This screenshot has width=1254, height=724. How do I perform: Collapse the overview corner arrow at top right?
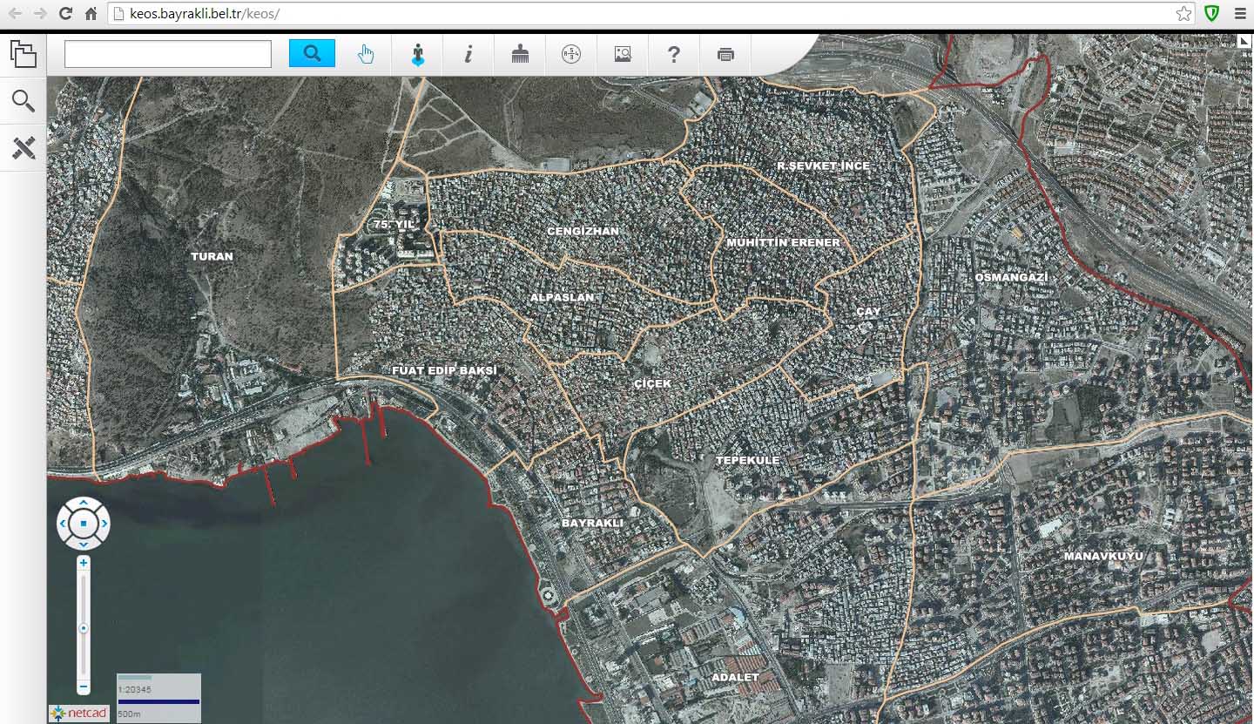(x=1245, y=40)
